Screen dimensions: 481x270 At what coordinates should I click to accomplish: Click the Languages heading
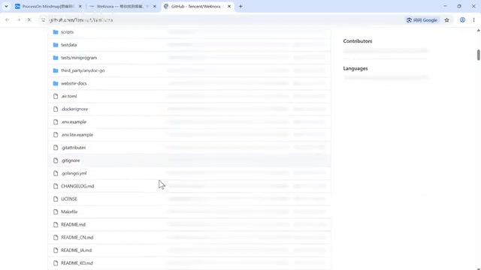coord(355,68)
